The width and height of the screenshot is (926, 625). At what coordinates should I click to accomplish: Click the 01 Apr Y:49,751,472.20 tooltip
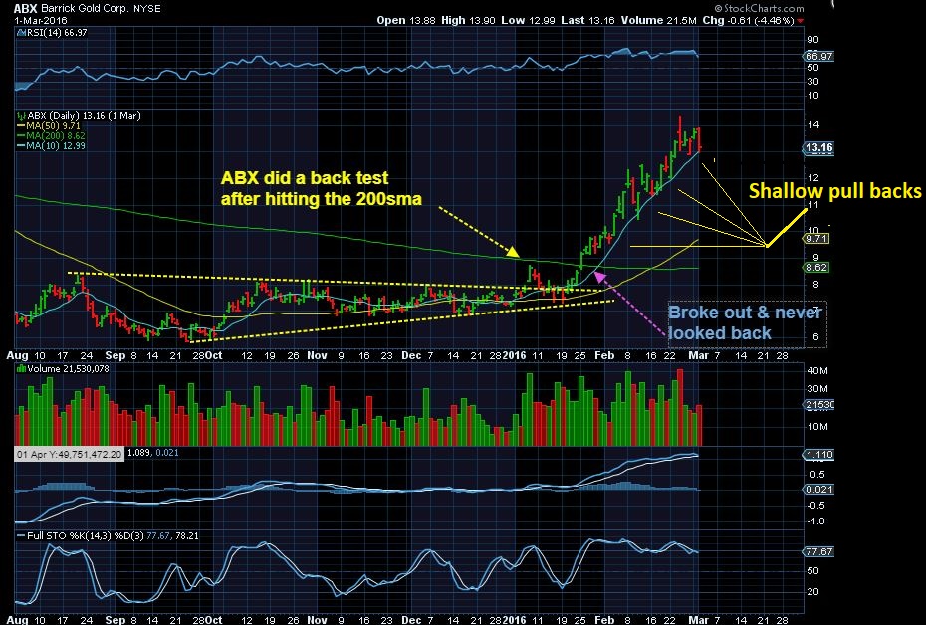point(69,454)
